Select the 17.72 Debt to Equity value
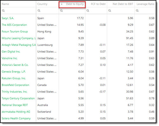Screen dimensions: 159x126 [x=80, y=18]
